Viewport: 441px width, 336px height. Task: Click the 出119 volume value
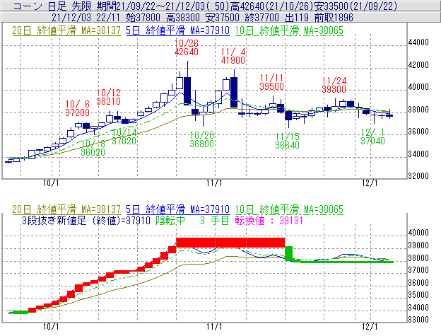coord(297,18)
